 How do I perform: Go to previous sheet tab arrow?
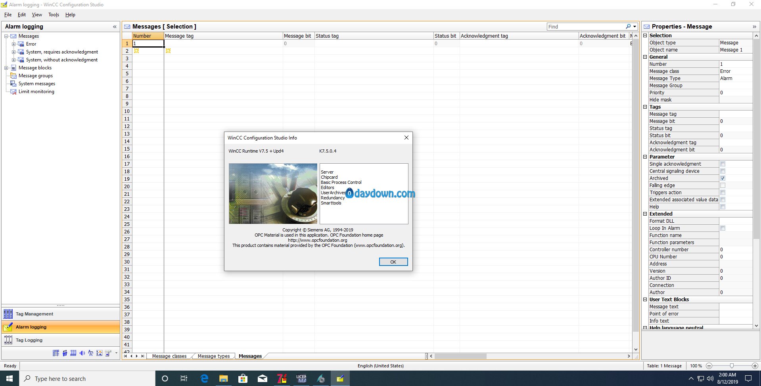click(x=131, y=356)
